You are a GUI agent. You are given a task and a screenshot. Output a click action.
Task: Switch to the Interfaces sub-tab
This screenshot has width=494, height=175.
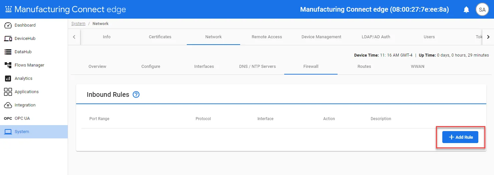point(204,67)
